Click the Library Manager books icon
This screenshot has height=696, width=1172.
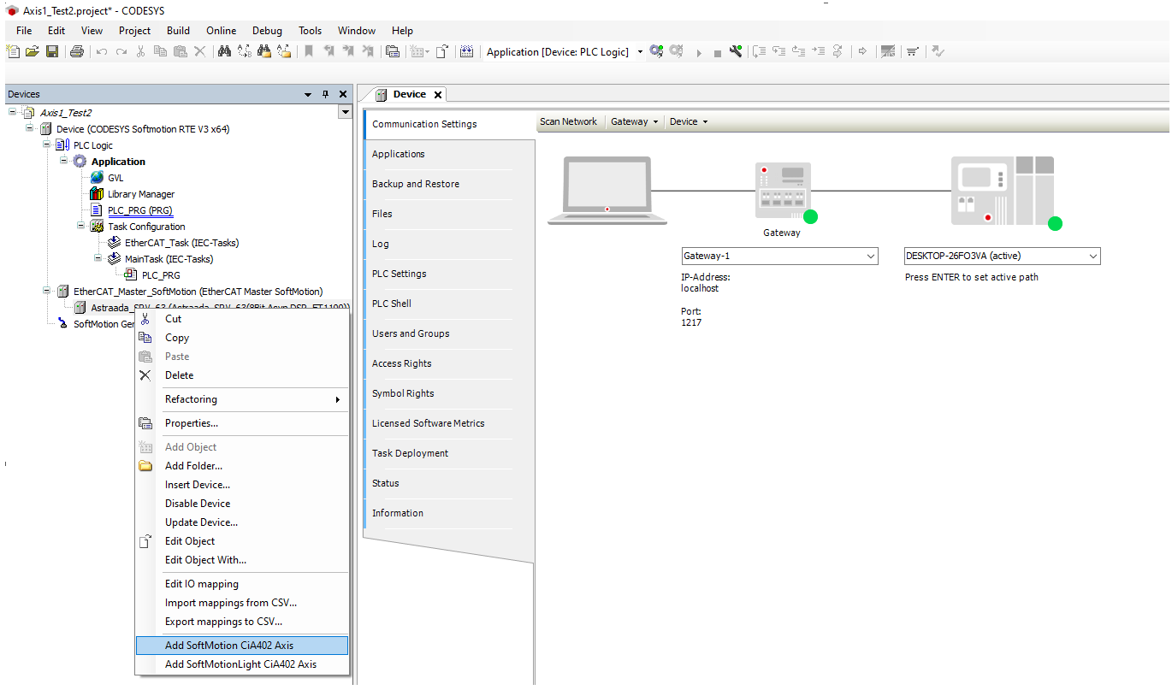pos(97,194)
